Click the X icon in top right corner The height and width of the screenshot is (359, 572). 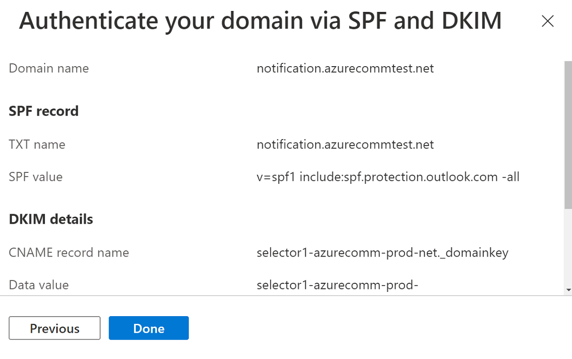[547, 21]
